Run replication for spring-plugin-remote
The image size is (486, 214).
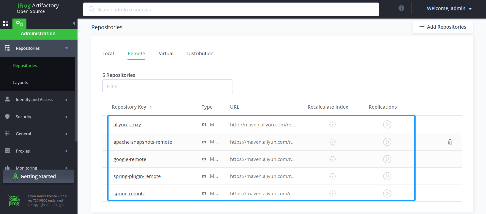[x=387, y=176]
